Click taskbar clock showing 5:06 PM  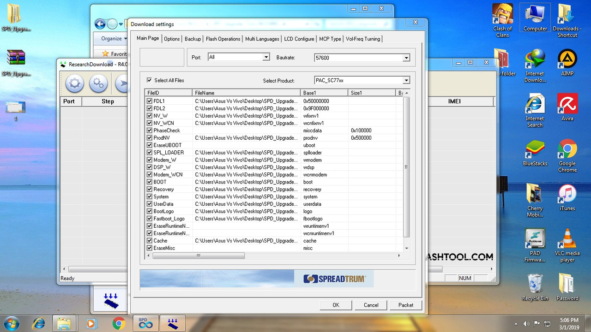[568, 323]
